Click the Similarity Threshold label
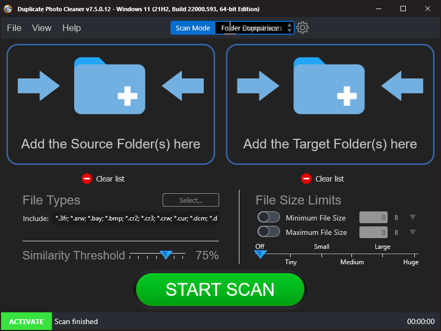The width and height of the screenshot is (441, 331). coord(74,255)
